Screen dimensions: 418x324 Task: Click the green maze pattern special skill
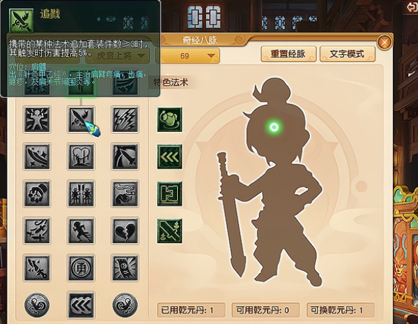click(170, 193)
